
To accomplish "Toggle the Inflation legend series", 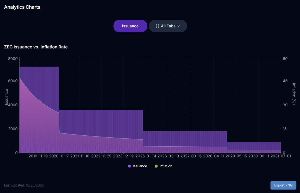I will point(163,166).
